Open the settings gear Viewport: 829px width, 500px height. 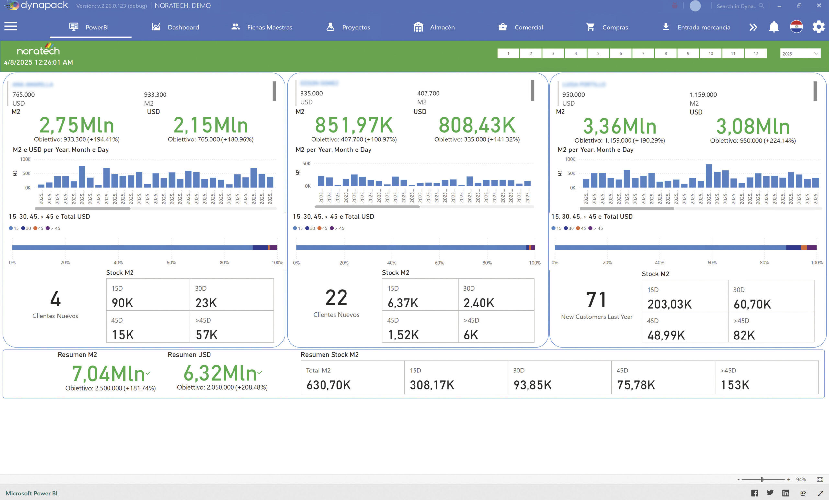[x=819, y=27]
